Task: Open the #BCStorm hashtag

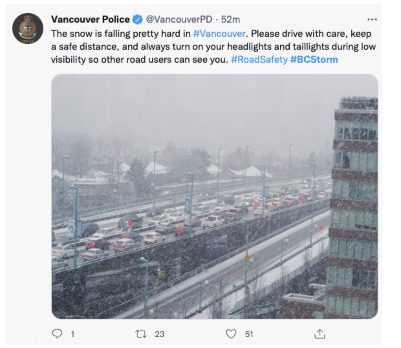Action: pyautogui.click(x=314, y=60)
